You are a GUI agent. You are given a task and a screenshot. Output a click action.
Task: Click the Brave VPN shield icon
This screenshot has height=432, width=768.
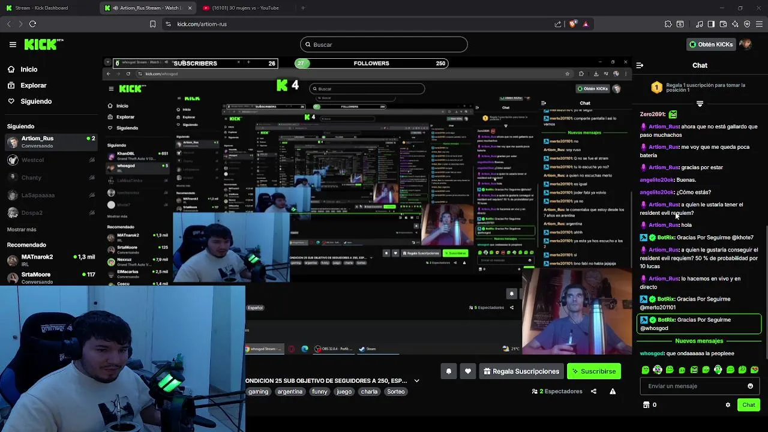(x=747, y=24)
